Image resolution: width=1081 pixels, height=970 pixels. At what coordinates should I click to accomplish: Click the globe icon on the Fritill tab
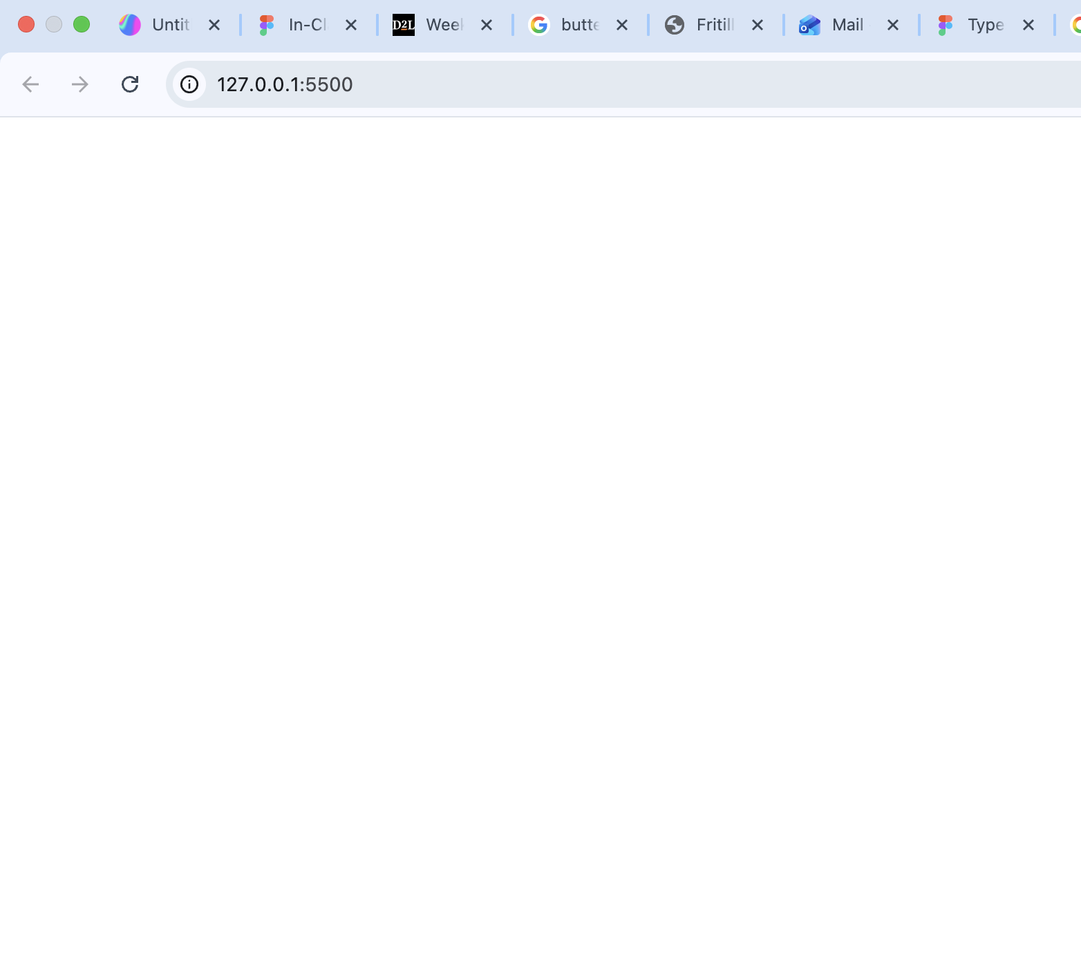[674, 25]
